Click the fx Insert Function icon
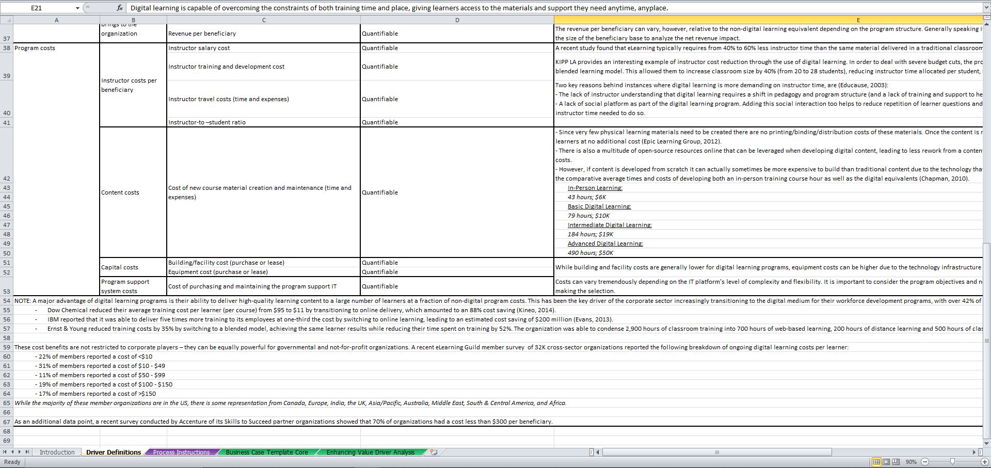 120,8
